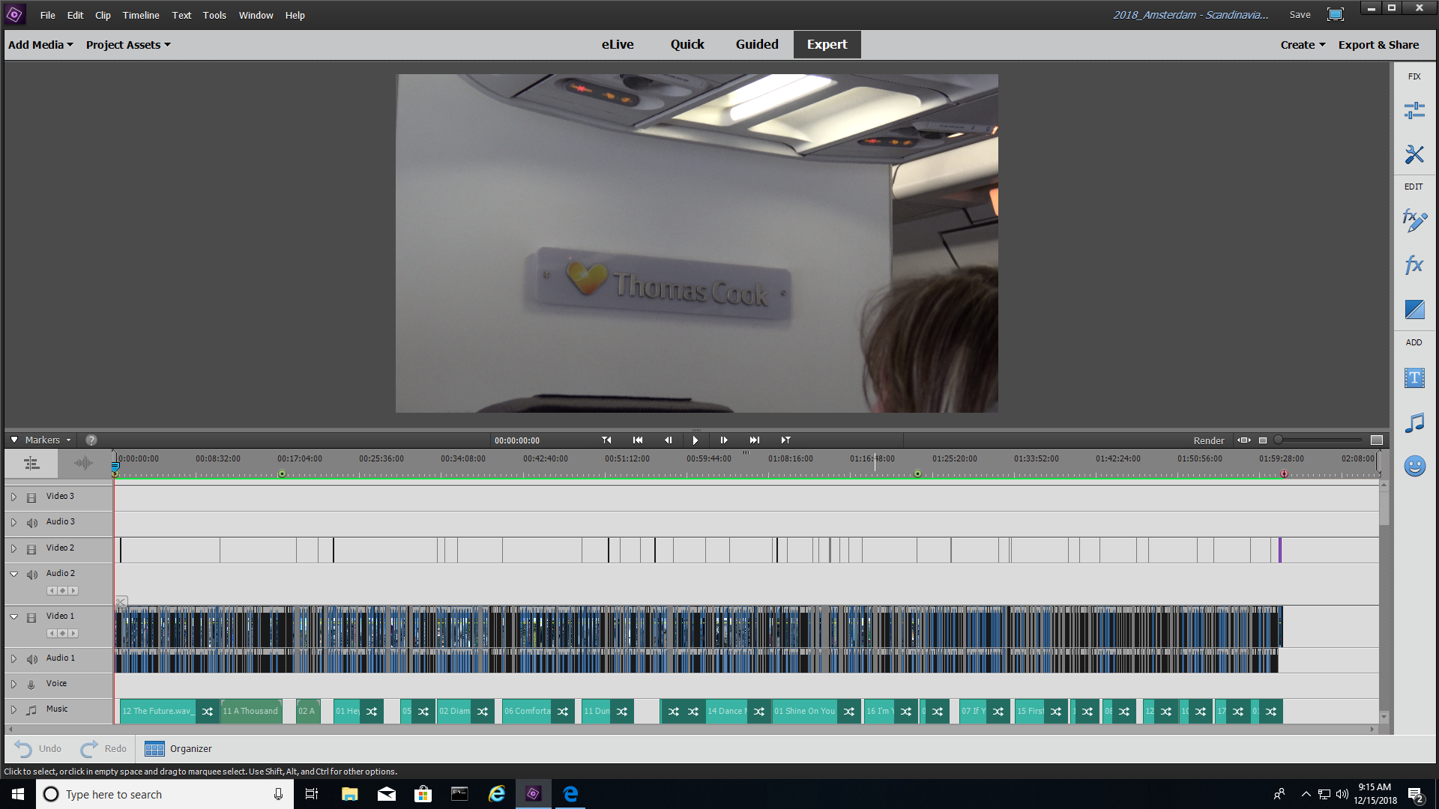This screenshot has width=1439, height=809.
Task: Mute the Audio 1 track speaker
Action: (x=31, y=659)
